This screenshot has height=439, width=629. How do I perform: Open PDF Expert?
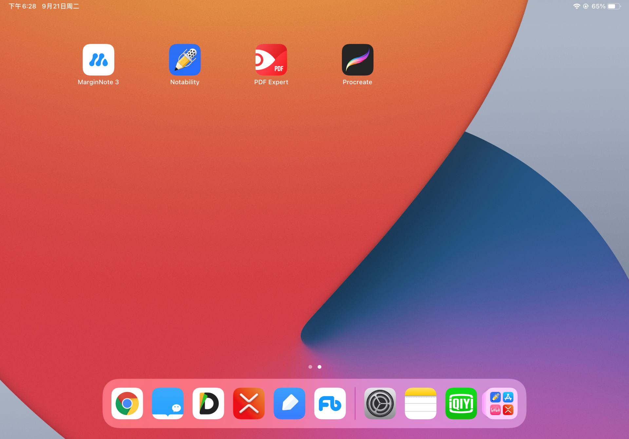[271, 60]
